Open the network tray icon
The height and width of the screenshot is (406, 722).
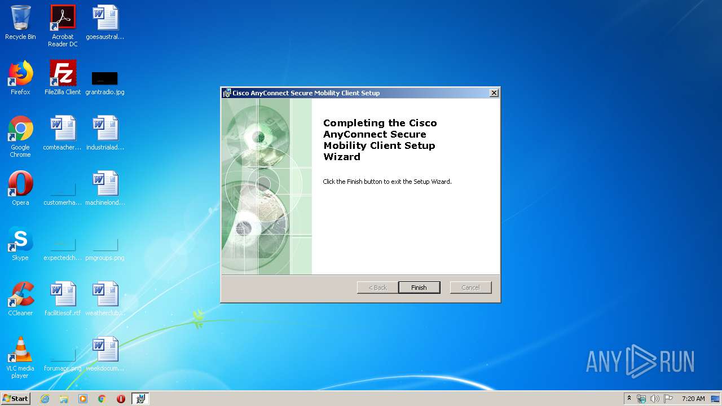point(641,399)
